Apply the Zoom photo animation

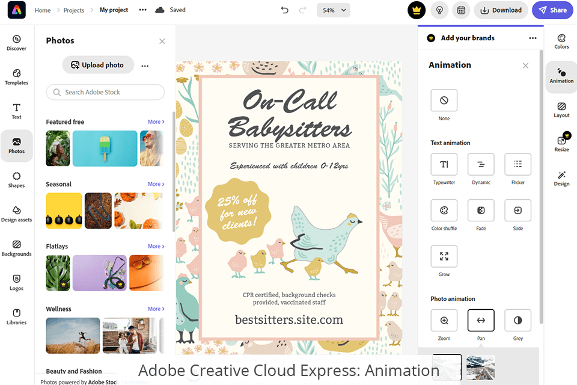coord(444,320)
